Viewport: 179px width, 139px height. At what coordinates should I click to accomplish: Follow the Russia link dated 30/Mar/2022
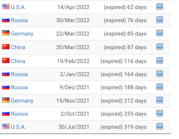[19, 20]
